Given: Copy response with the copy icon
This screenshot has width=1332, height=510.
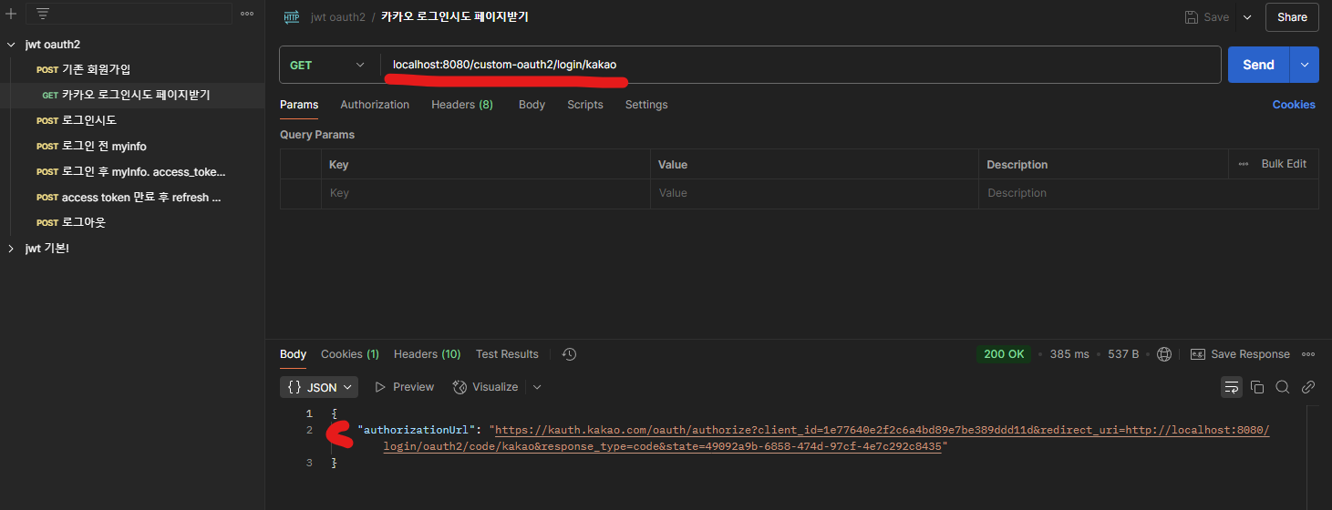Looking at the screenshot, I should tap(1257, 387).
